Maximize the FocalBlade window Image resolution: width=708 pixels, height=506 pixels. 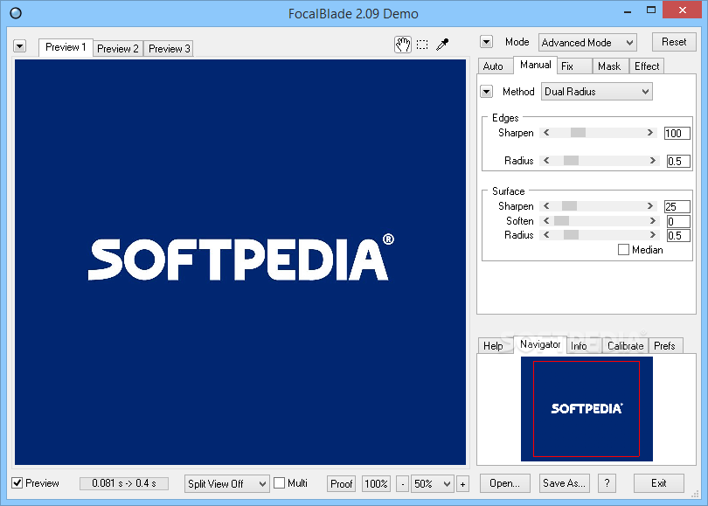click(x=651, y=10)
